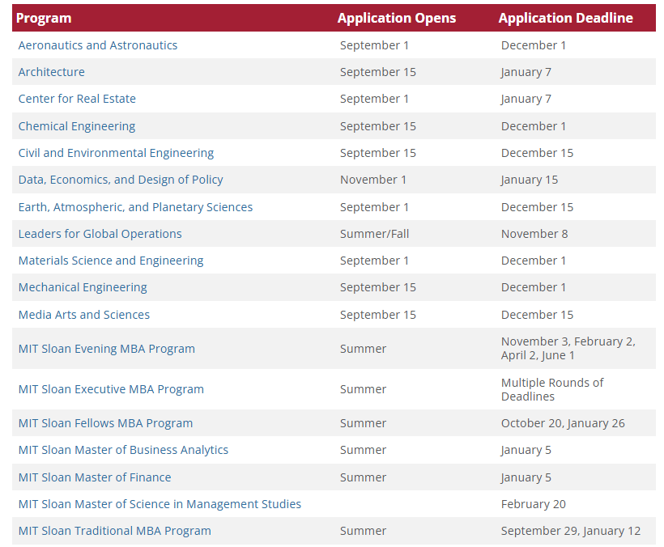
Task: Select Chemical Engineering's December 1 deadline
Action: 533,126
